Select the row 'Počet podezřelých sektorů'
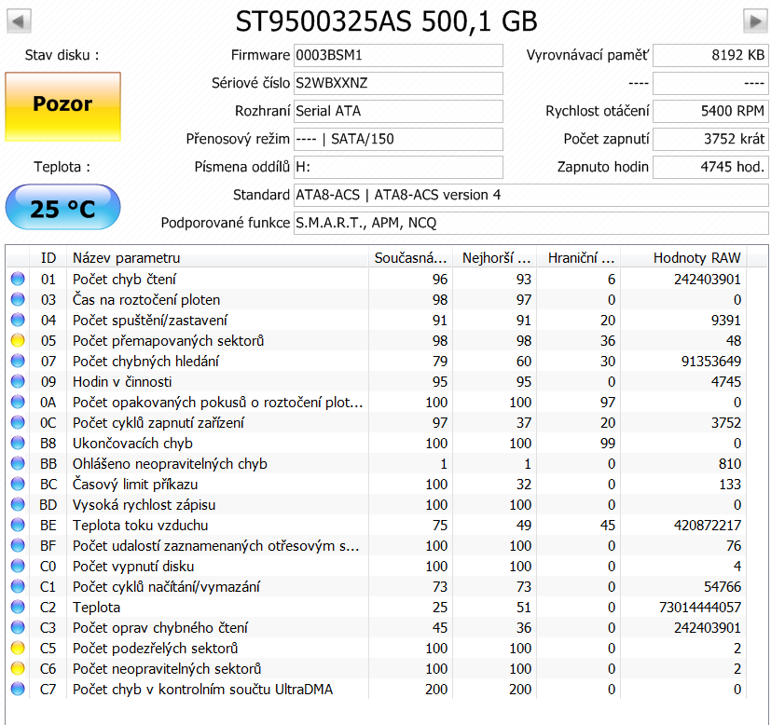Screen dimensions: 771x725 coord(376,648)
